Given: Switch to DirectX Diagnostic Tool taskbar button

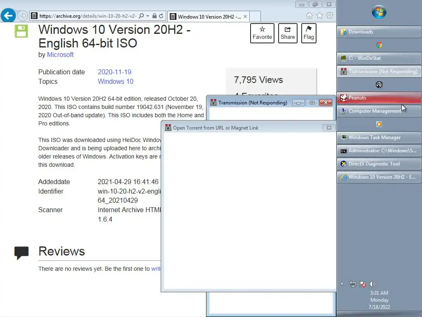Looking at the screenshot, I should [x=379, y=164].
